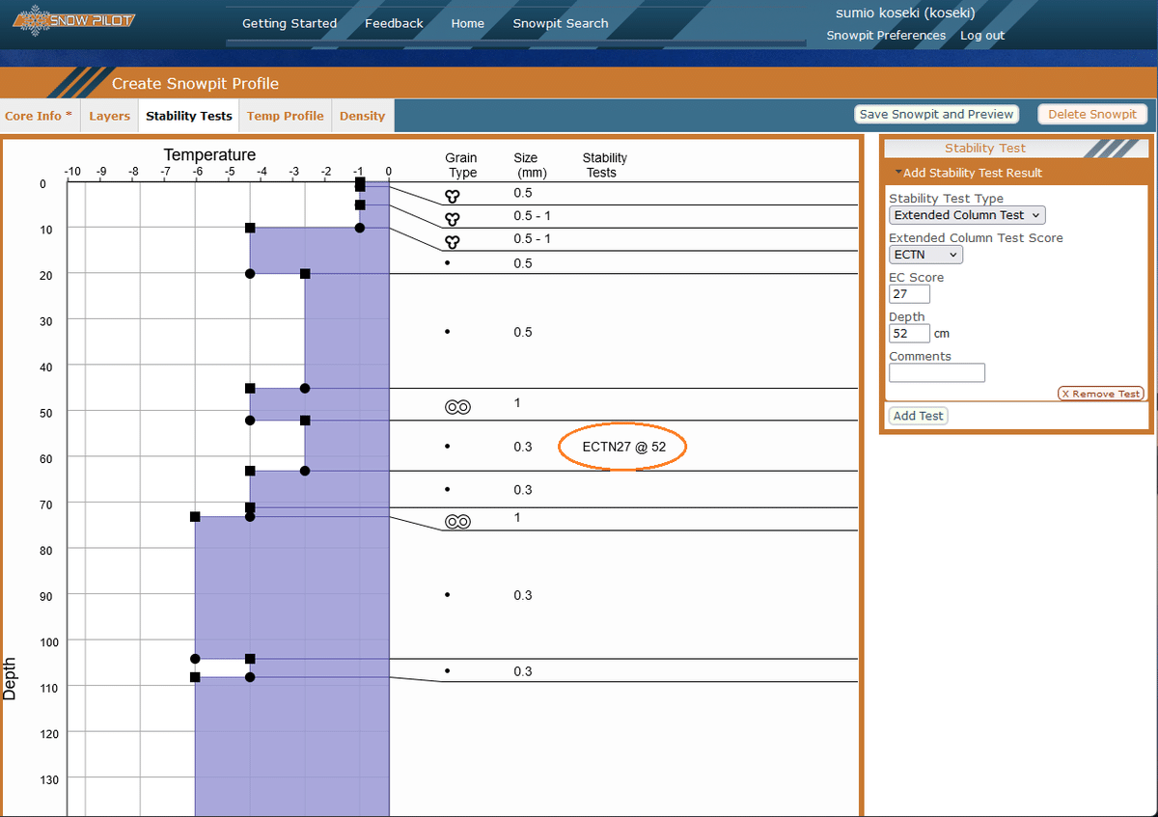Open Snowpit Search

(561, 23)
